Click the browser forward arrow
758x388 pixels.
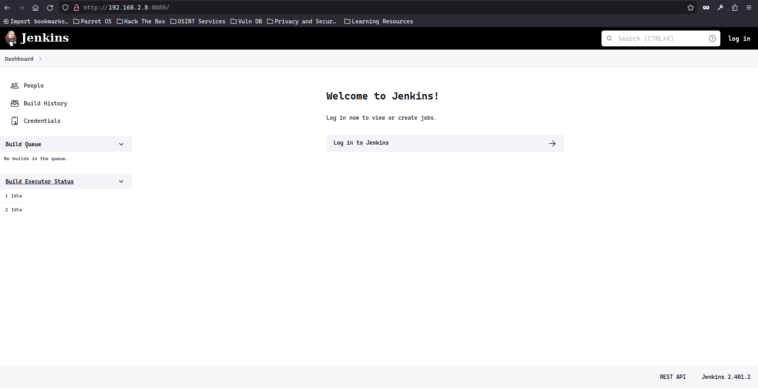[x=21, y=8]
